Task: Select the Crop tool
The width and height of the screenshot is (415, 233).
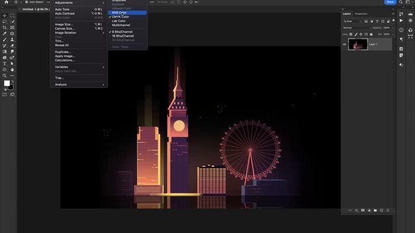Action: click(x=5, y=27)
